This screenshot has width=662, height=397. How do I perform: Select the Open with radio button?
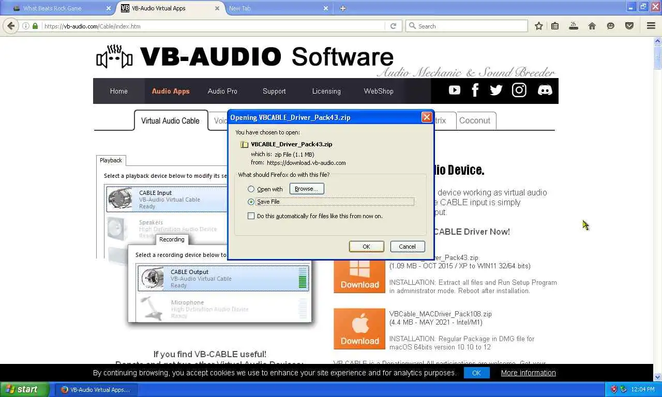[x=251, y=189]
